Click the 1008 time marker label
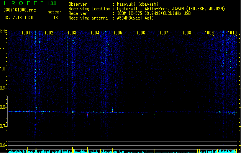Image resolution: width=241 pixels, height=153 pixels. click(187, 33)
